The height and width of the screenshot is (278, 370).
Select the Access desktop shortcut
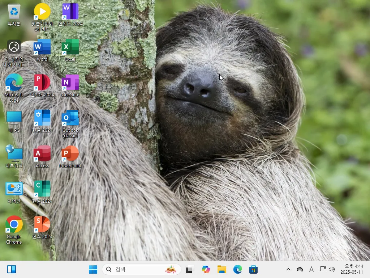click(x=42, y=154)
